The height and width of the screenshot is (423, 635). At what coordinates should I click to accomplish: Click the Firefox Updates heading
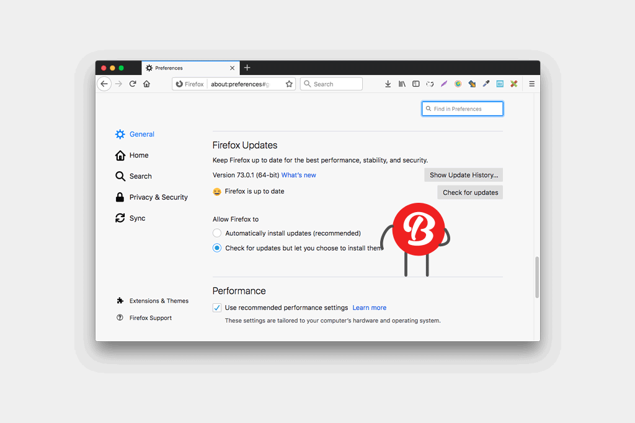tap(245, 145)
